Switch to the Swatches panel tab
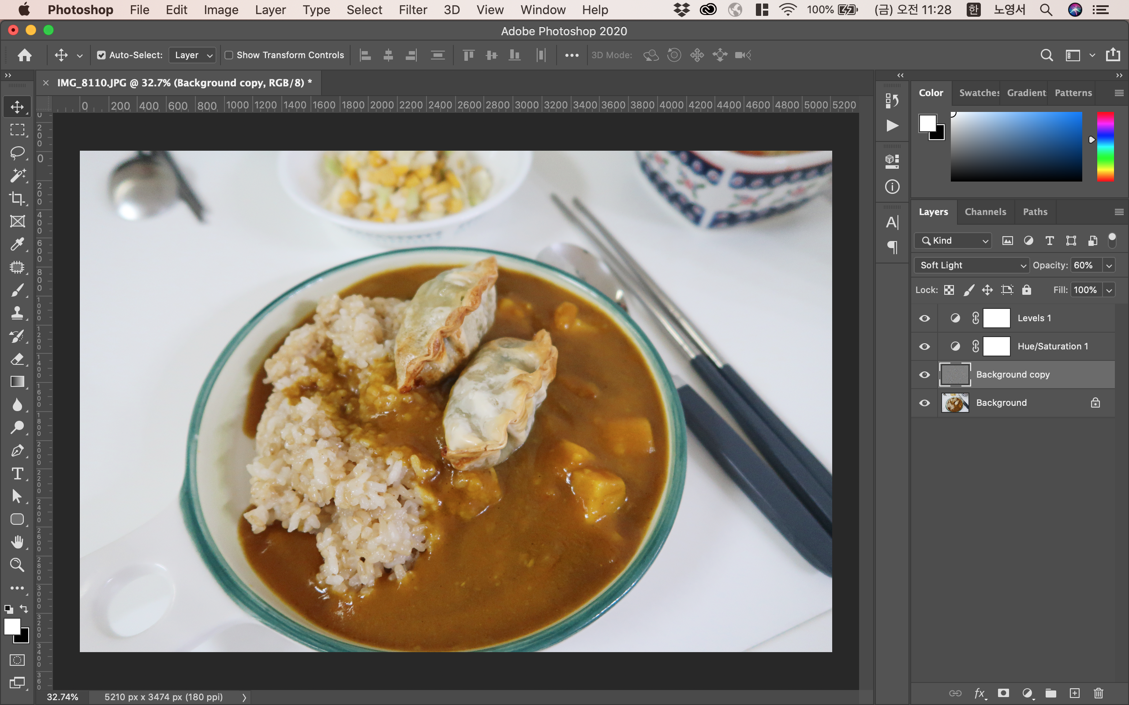 978,93
